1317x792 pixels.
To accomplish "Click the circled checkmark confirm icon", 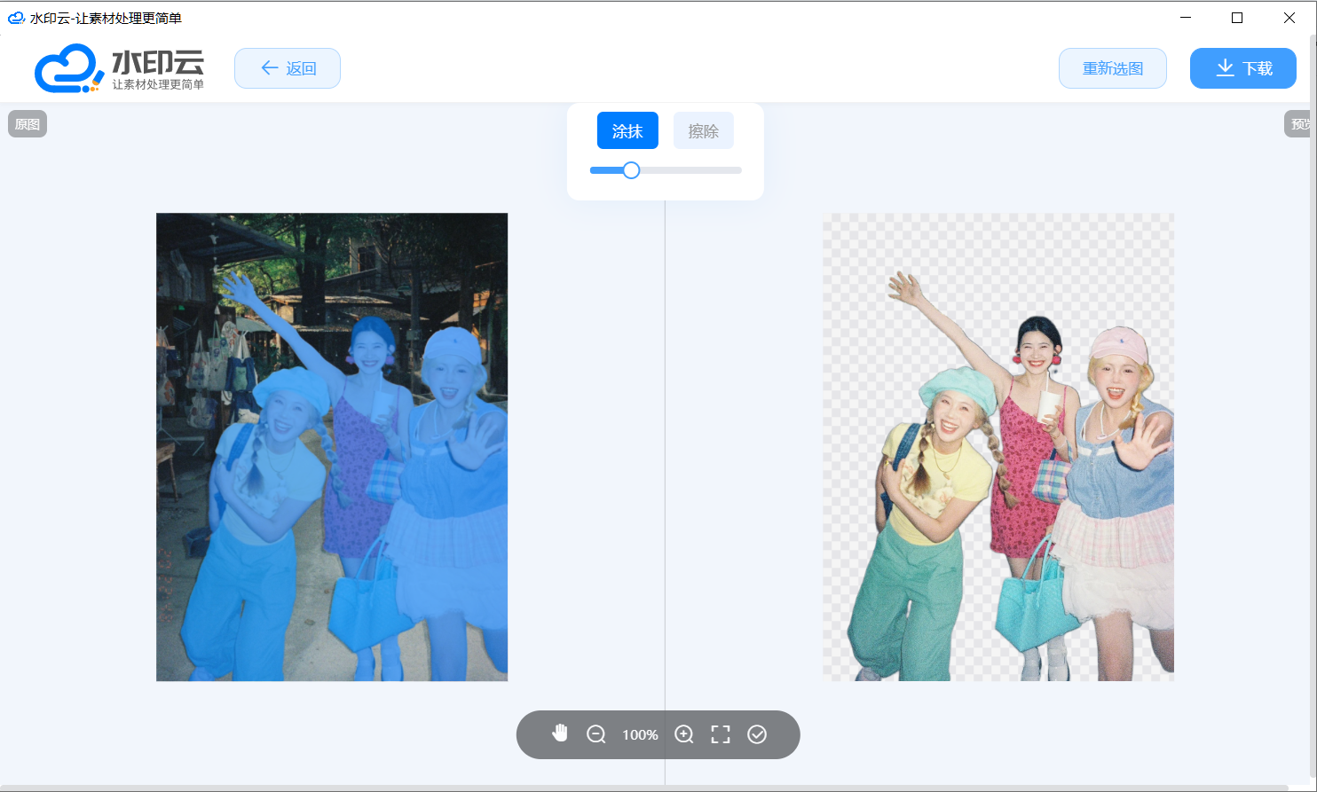I will [757, 734].
